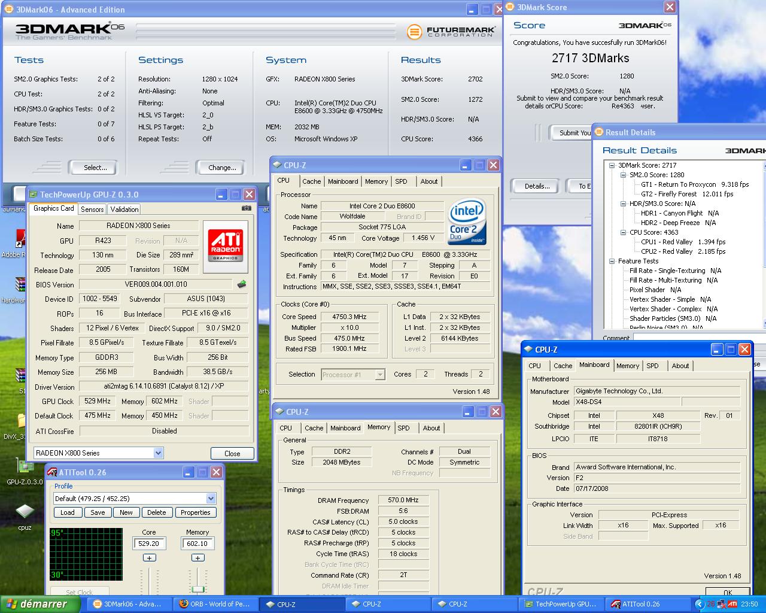Open Cache tab in the CPU-Z processor window
766x613 pixels.
click(311, 181)
